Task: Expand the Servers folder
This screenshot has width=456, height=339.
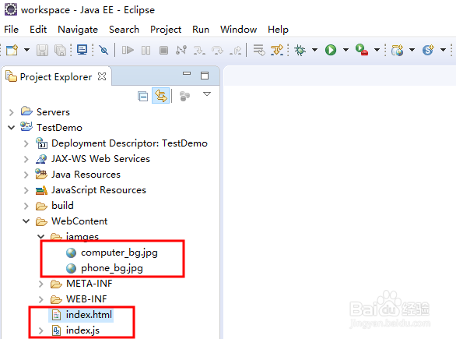Action: point(12,112)
